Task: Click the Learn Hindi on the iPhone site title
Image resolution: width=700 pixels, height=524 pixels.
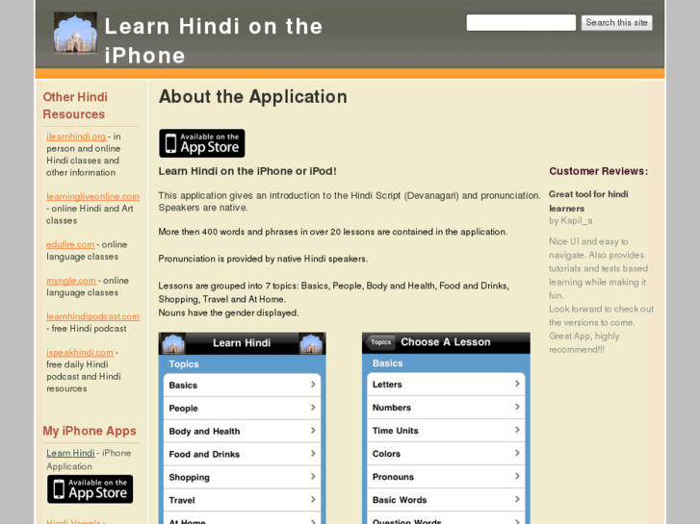Action: (214, 40)
